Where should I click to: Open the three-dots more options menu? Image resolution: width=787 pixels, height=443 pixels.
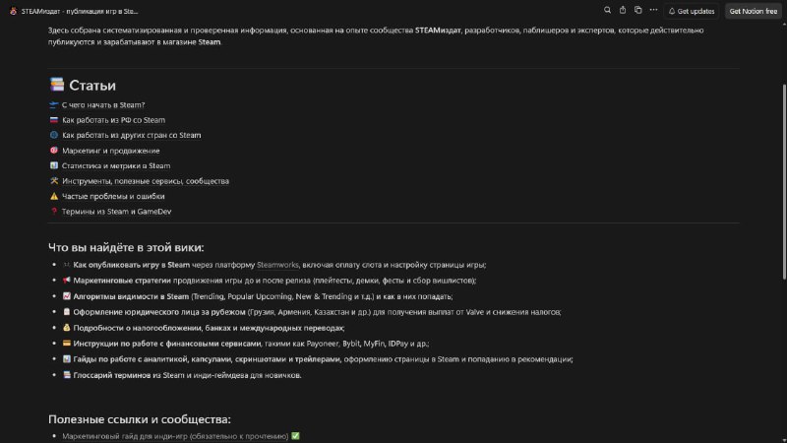(x=653, y=10)
